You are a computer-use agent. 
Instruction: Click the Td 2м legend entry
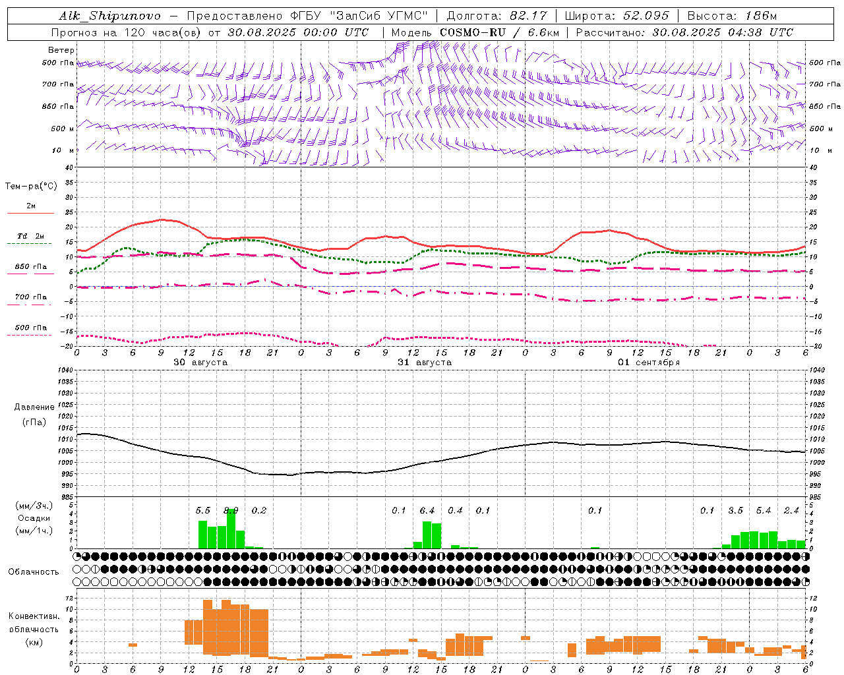click(30, 236)
